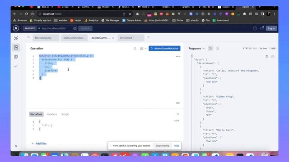Copy the response to clipboard
This screenshot has height=162, width=289.
[267, 57]
